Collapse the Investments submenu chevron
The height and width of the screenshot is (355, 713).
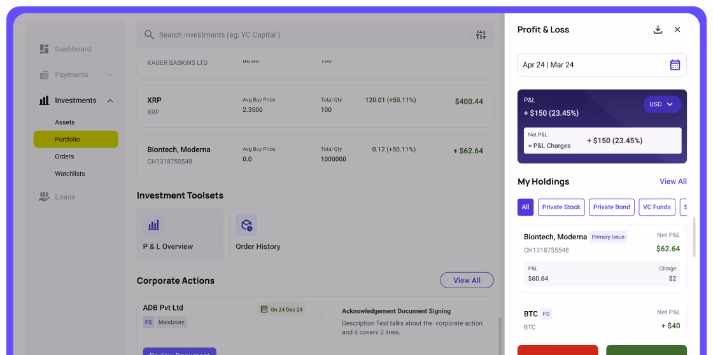coord(110,101)
